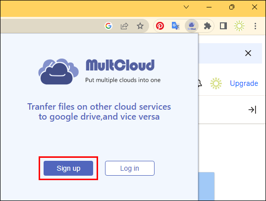Open the Pinterest extension
This screenshot has width=266, height=201.
pos(160,26)
